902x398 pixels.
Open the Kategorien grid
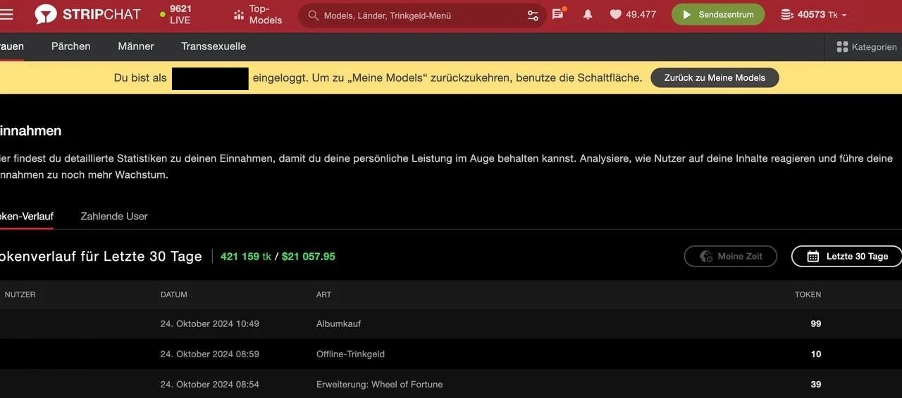866,46
